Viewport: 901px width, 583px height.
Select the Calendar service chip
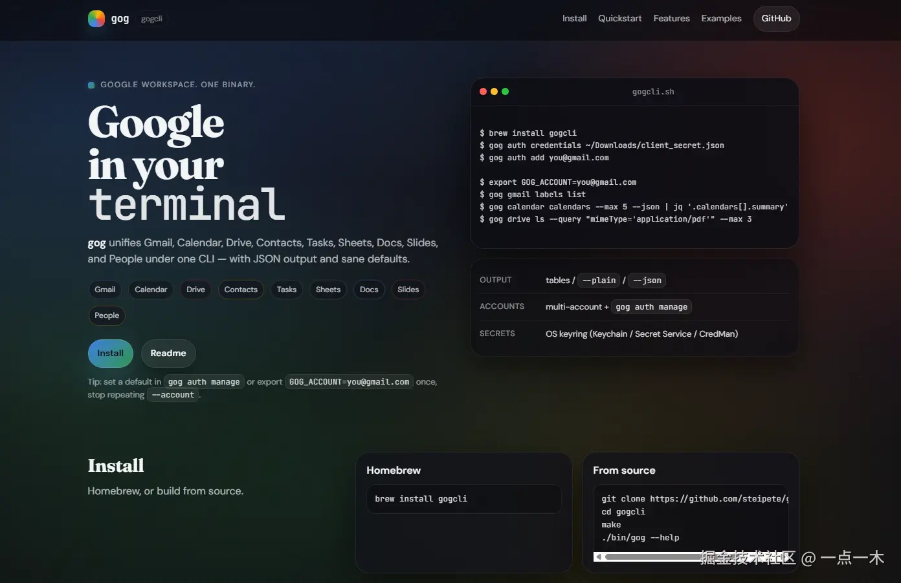[151, 290]
